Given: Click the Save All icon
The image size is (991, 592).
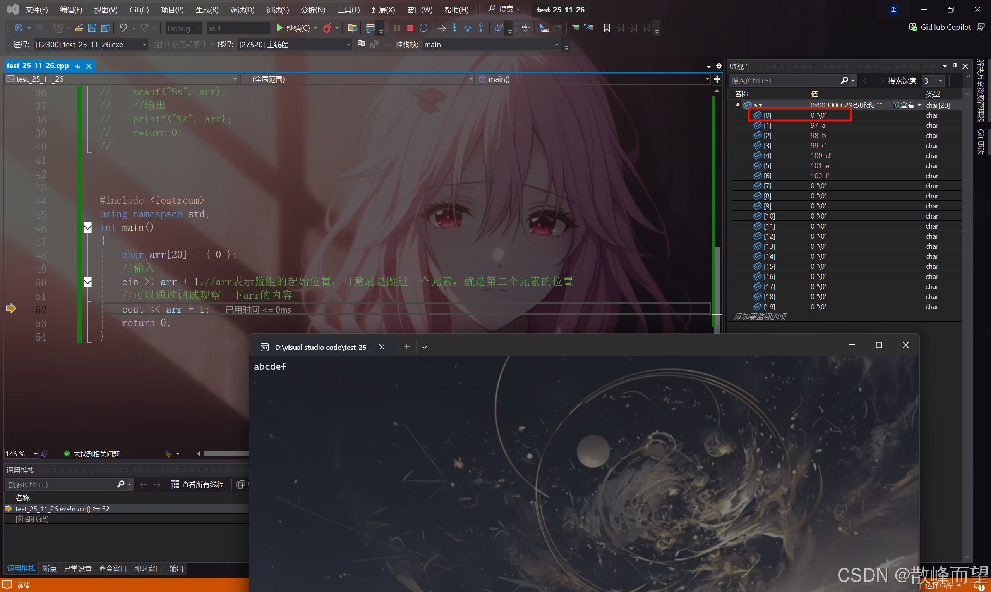Looking at the screenshot, I should (105, 28).
